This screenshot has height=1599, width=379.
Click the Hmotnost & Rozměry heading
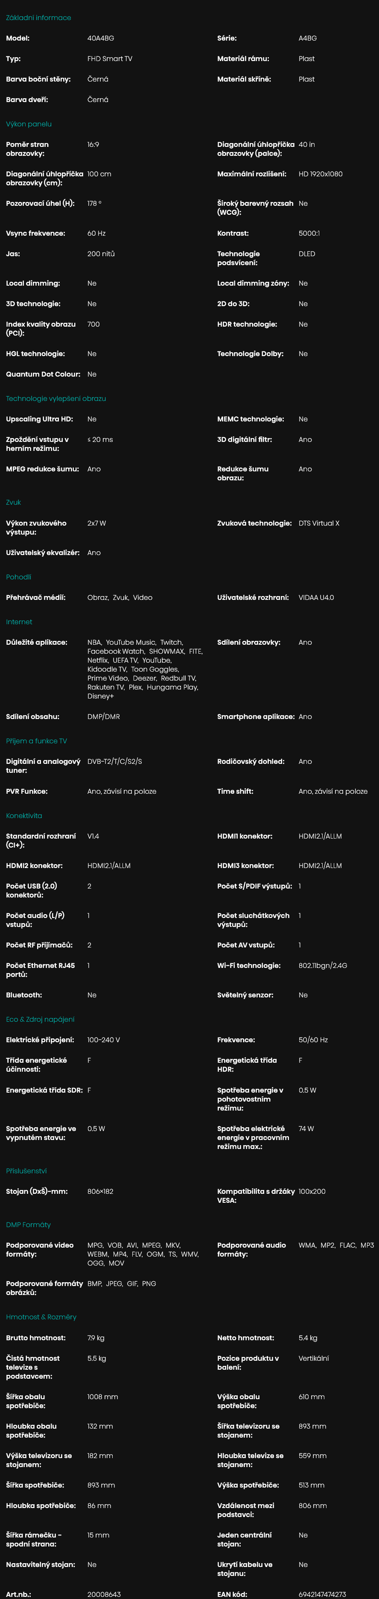[41, 1317]
